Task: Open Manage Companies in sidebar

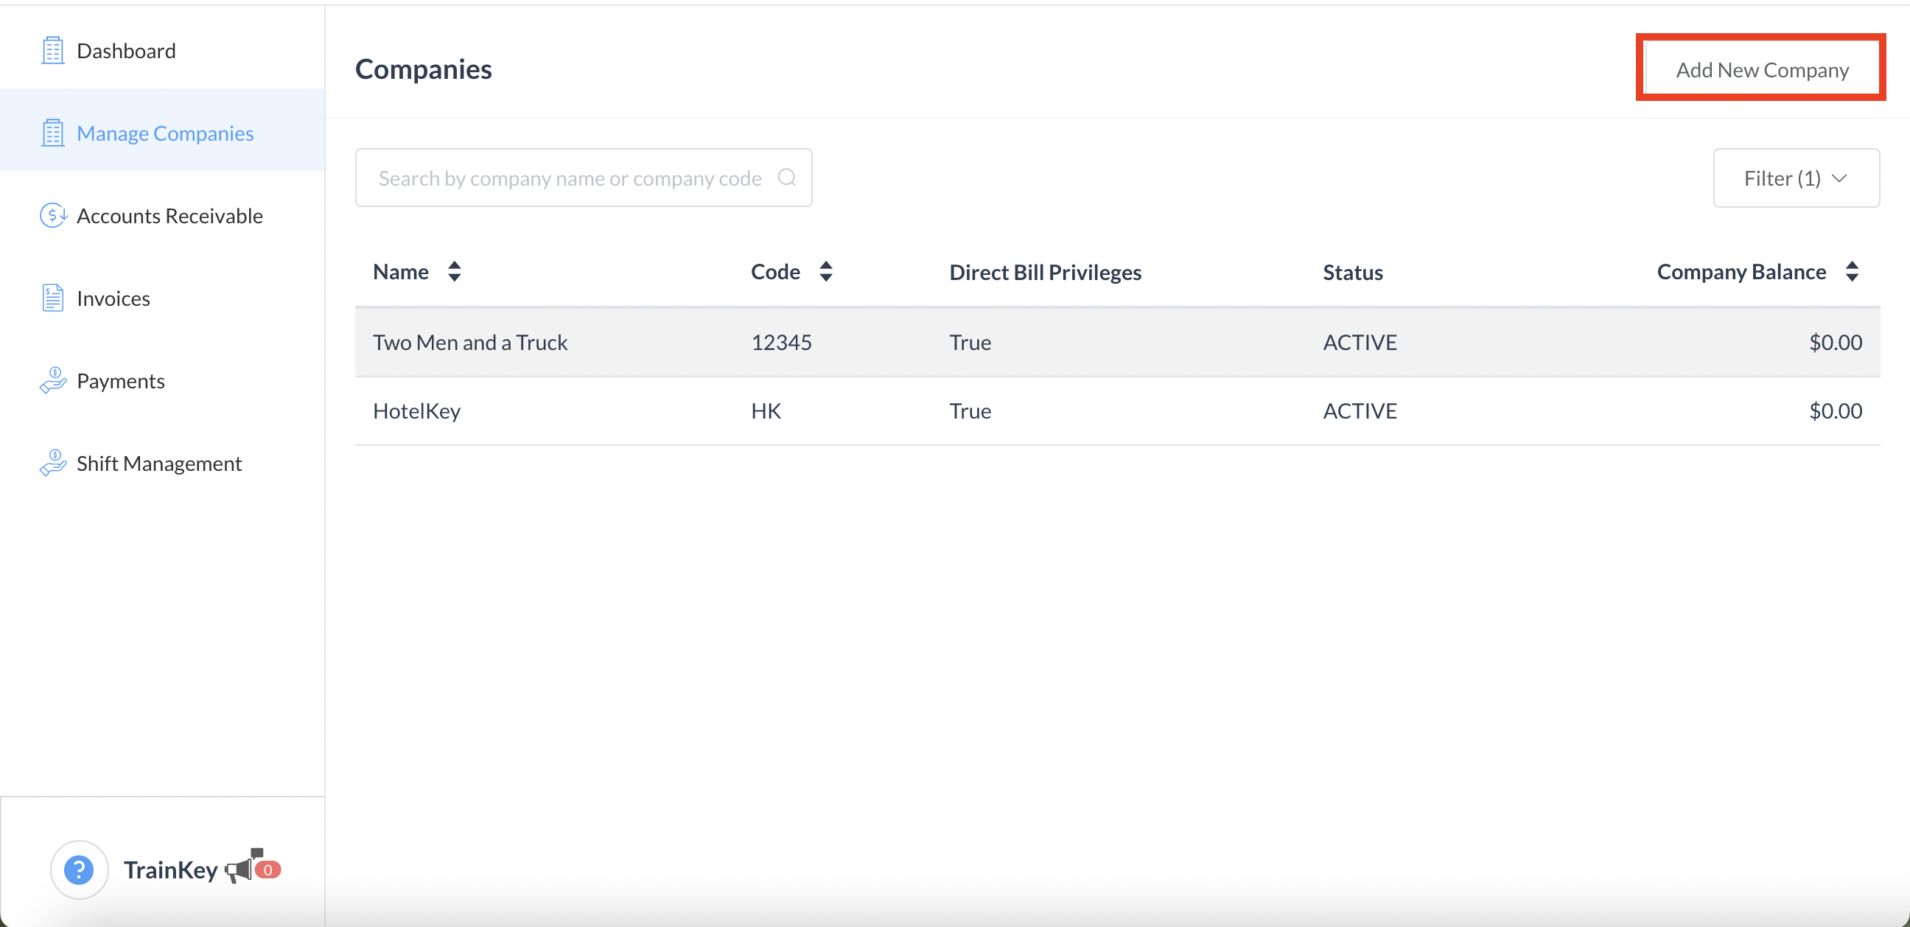Action: tap(164, 133)
